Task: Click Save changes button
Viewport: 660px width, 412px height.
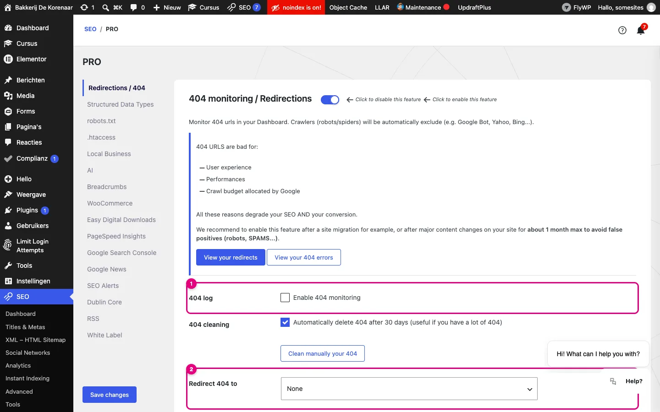Action: pos(110,395)
